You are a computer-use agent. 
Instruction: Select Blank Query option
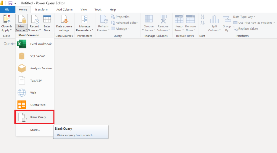[35, 117]
